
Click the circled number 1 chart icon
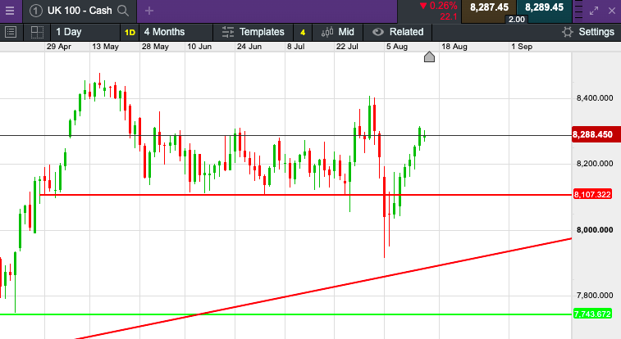pos(35,11)
